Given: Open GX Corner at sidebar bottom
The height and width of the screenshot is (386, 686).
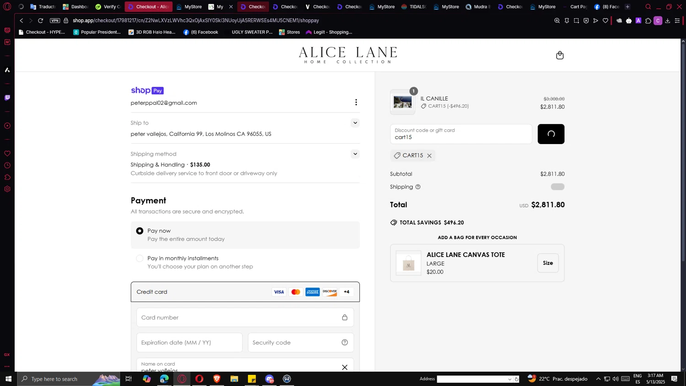Looking at the screenshot, I should 7,355.
